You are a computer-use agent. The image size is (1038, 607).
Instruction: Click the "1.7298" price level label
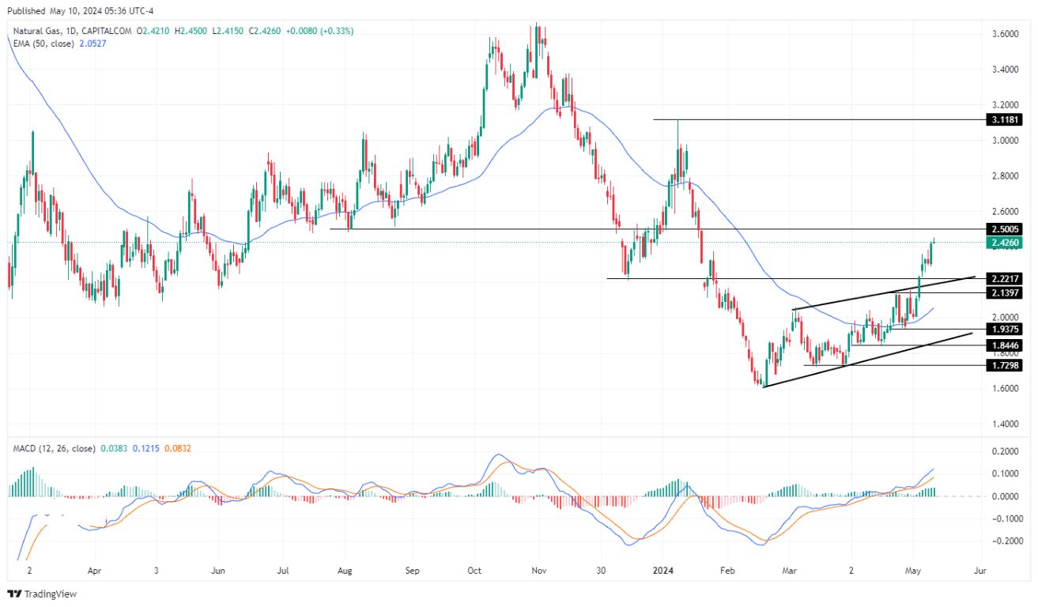[x=1006, y=365]
